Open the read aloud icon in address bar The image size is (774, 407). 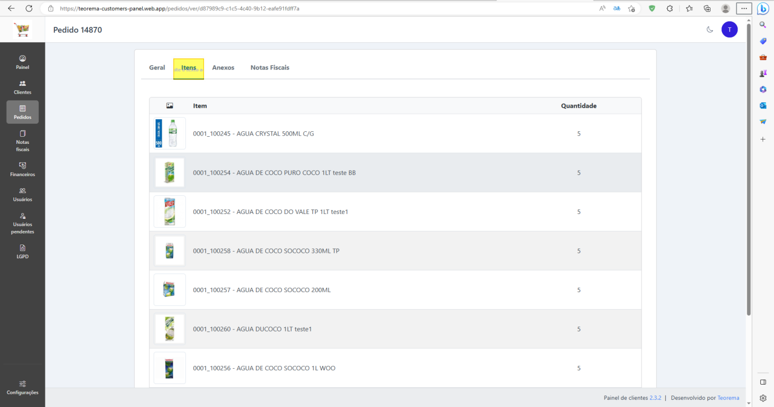(602, 8)
